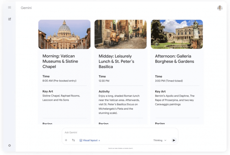230x155 pixels.
Task: Select Afternoon: Galleria Borghese card title
Action: pyautogui.click(x=174, y=58)
